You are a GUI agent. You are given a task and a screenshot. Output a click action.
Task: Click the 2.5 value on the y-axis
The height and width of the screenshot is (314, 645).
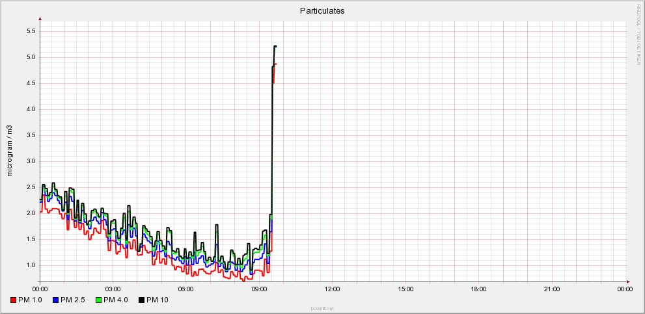point(29,187)
